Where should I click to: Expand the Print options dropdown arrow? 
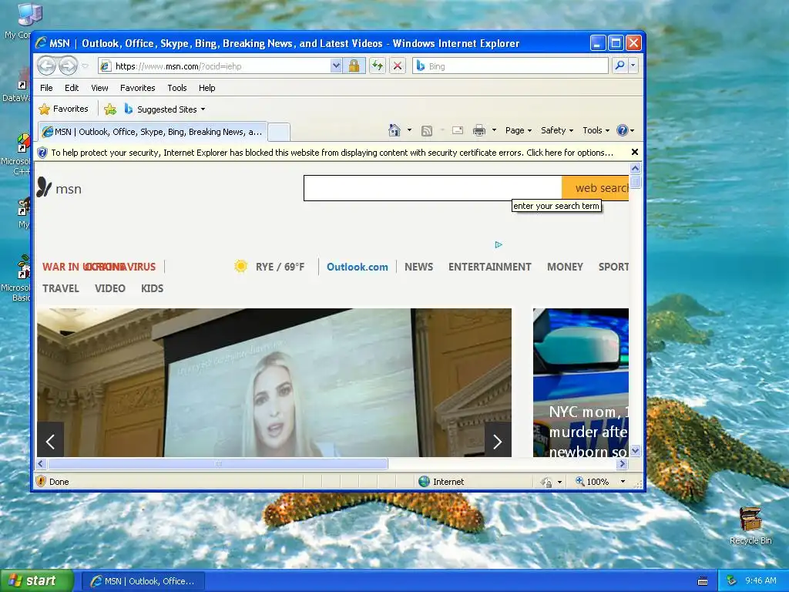coord(494,130)
